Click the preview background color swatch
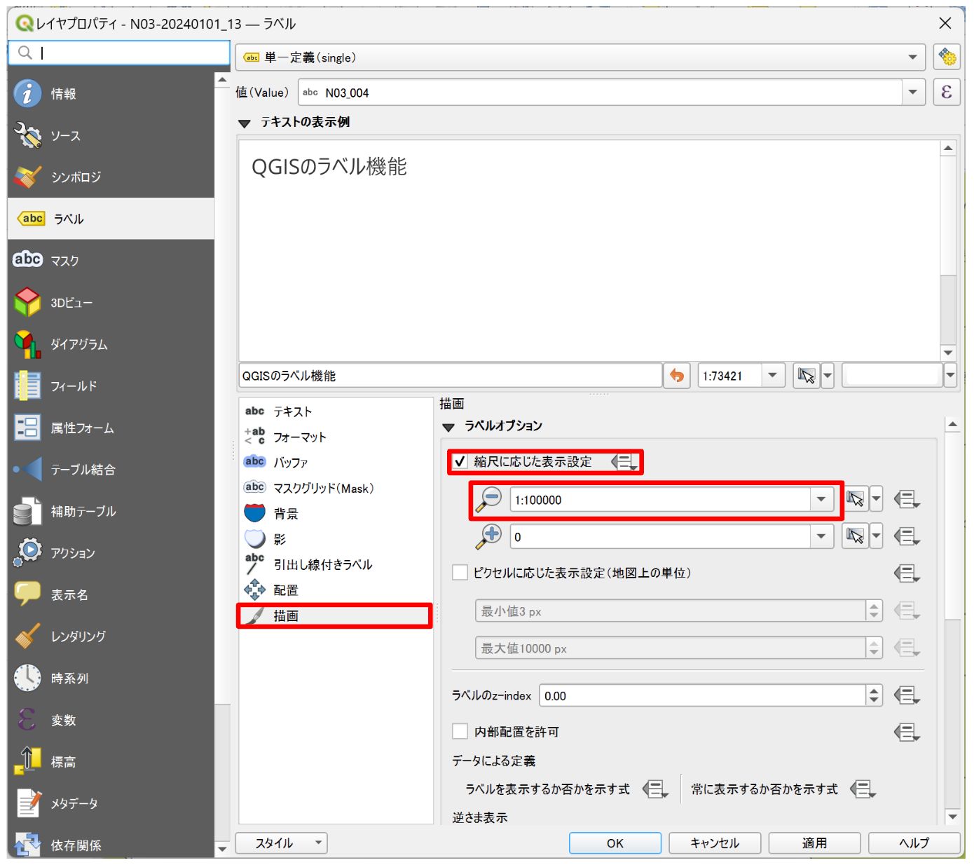Screen dimensions: 974x865 [893, 376]
